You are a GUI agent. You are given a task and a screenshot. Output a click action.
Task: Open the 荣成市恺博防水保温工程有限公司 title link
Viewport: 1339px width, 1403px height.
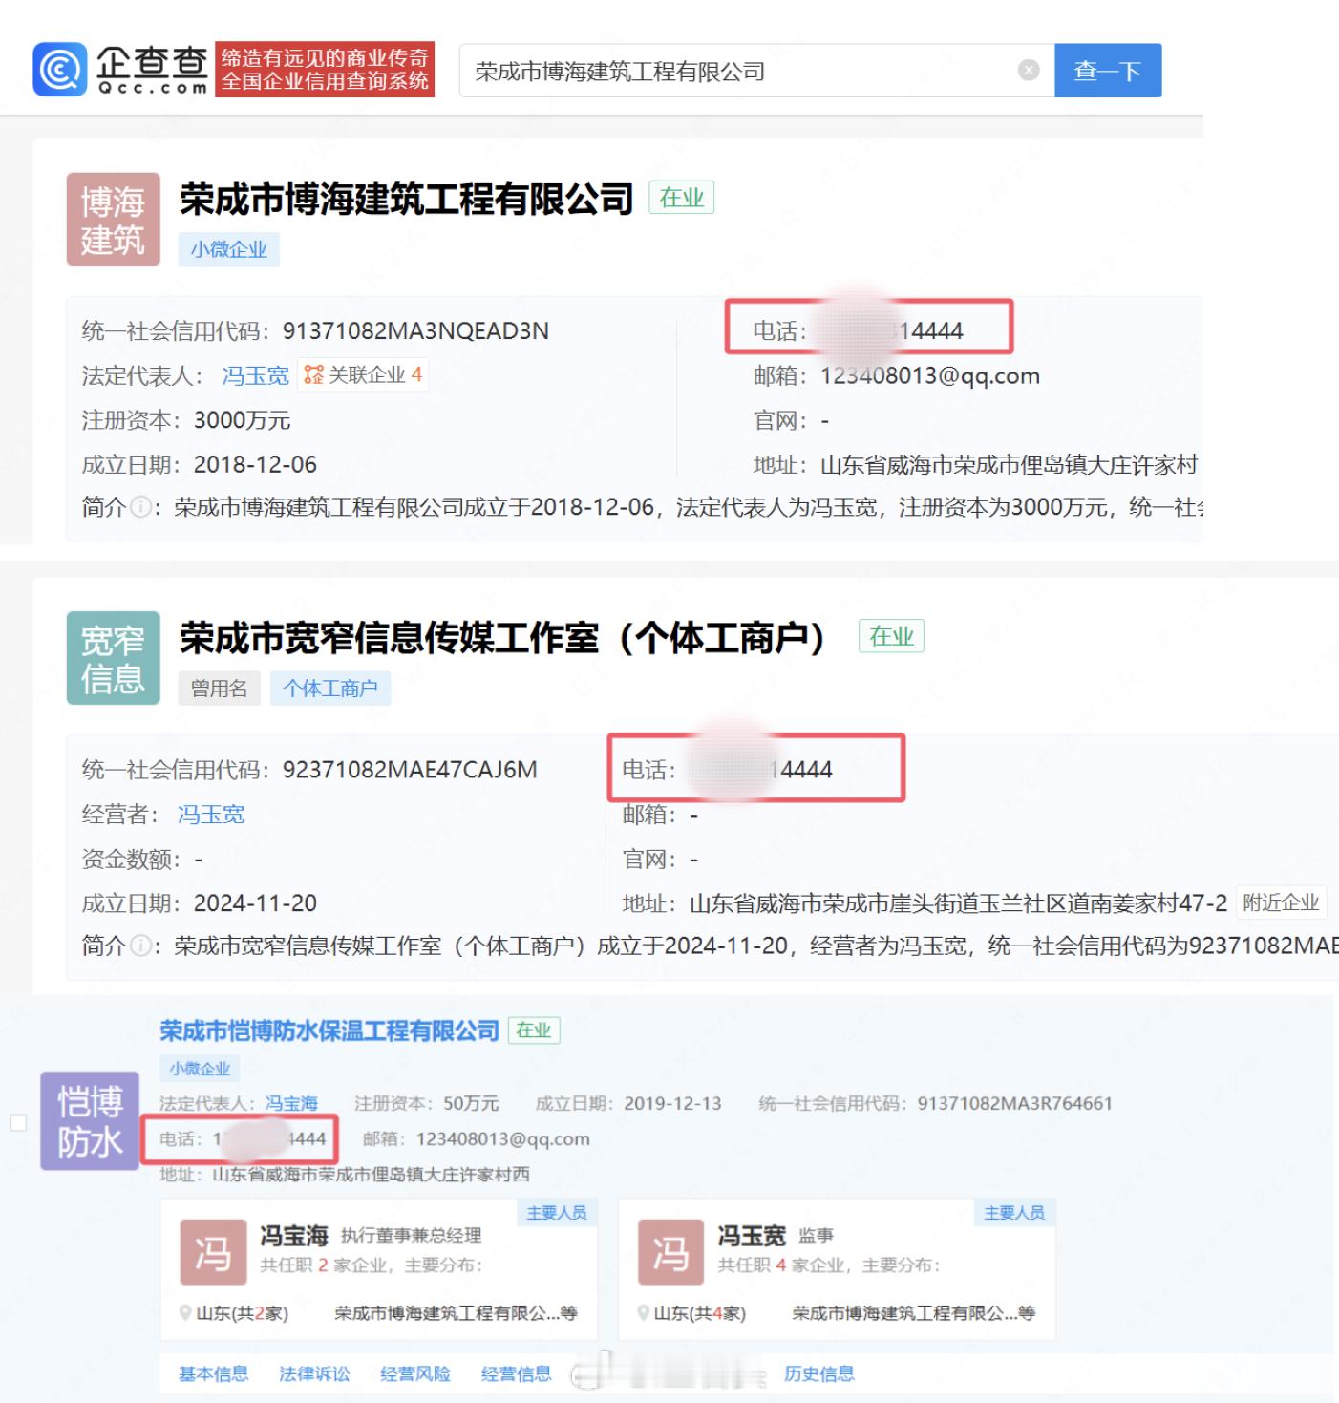pos(329,1031)
